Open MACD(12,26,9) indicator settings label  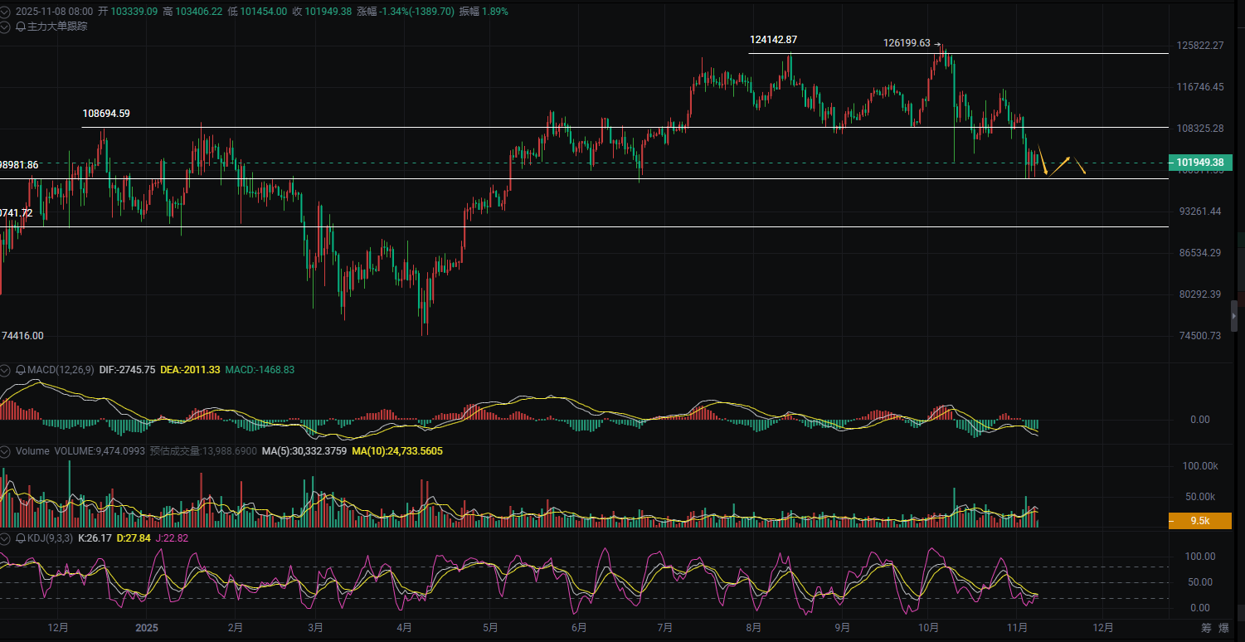(x=61, y=369)
